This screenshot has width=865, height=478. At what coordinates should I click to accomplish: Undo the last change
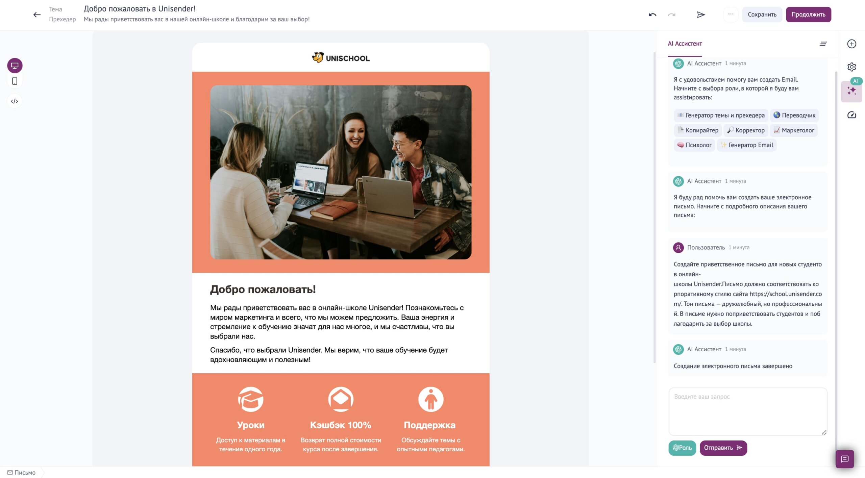pos(652,15)
